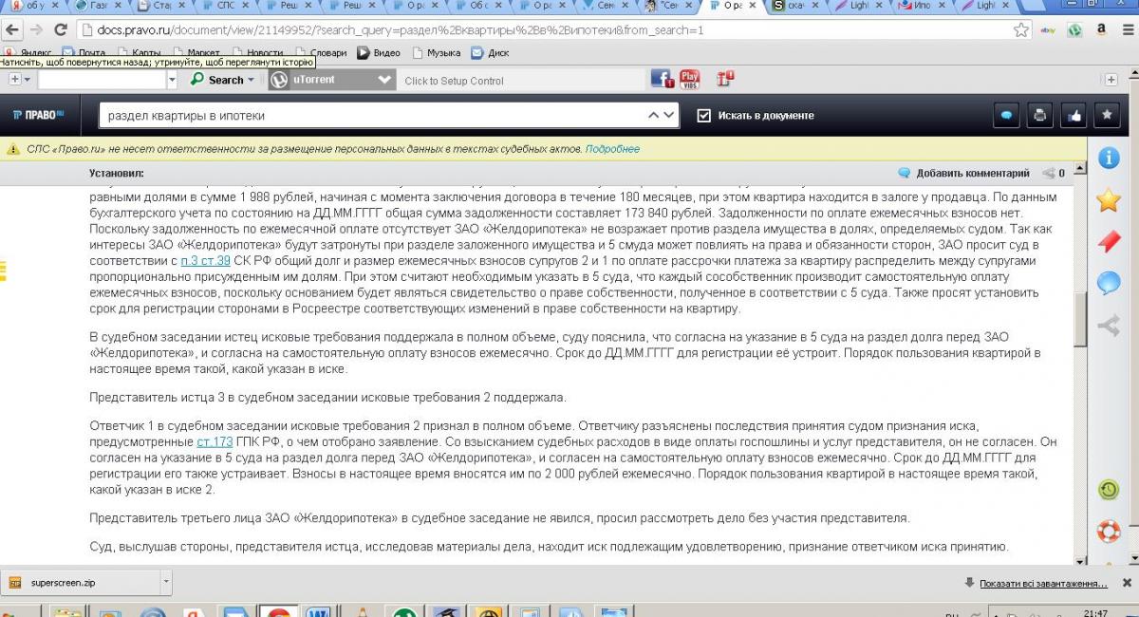Click the Play VIDS toolbar icon

[689, 80]
